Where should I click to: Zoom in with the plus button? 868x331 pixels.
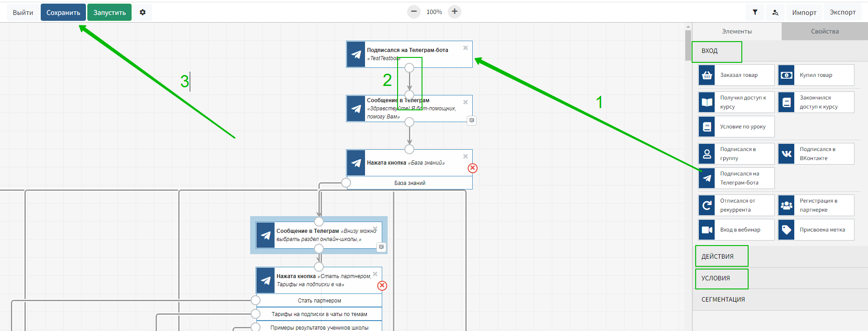coord(455,12)
